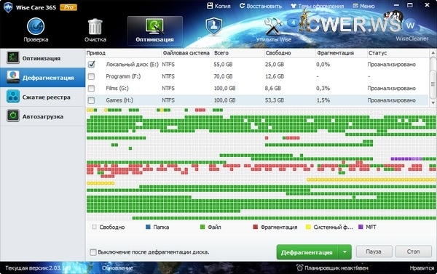The image size is (437, 274).
Task: Click the Темы оформления shirt icon
Action: point(294,6)
